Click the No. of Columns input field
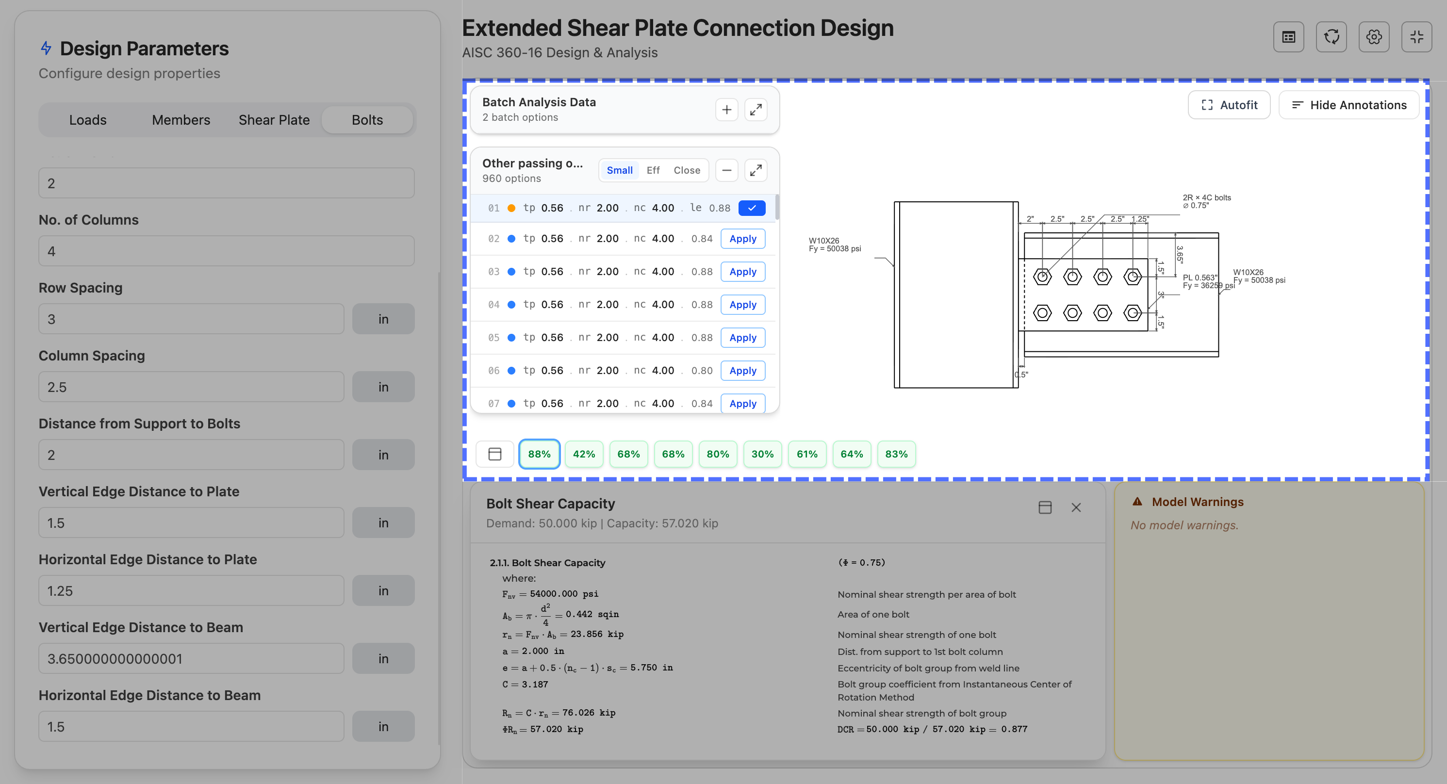Viewport: 1447px width, 784px height. [x=227, y=251]
